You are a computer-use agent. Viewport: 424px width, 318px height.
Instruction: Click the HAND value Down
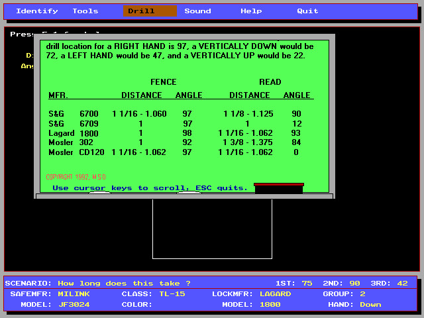[370, 305]
